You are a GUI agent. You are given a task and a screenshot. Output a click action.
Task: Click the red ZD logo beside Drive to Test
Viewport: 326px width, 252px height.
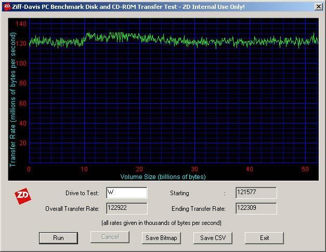[23, 196]
